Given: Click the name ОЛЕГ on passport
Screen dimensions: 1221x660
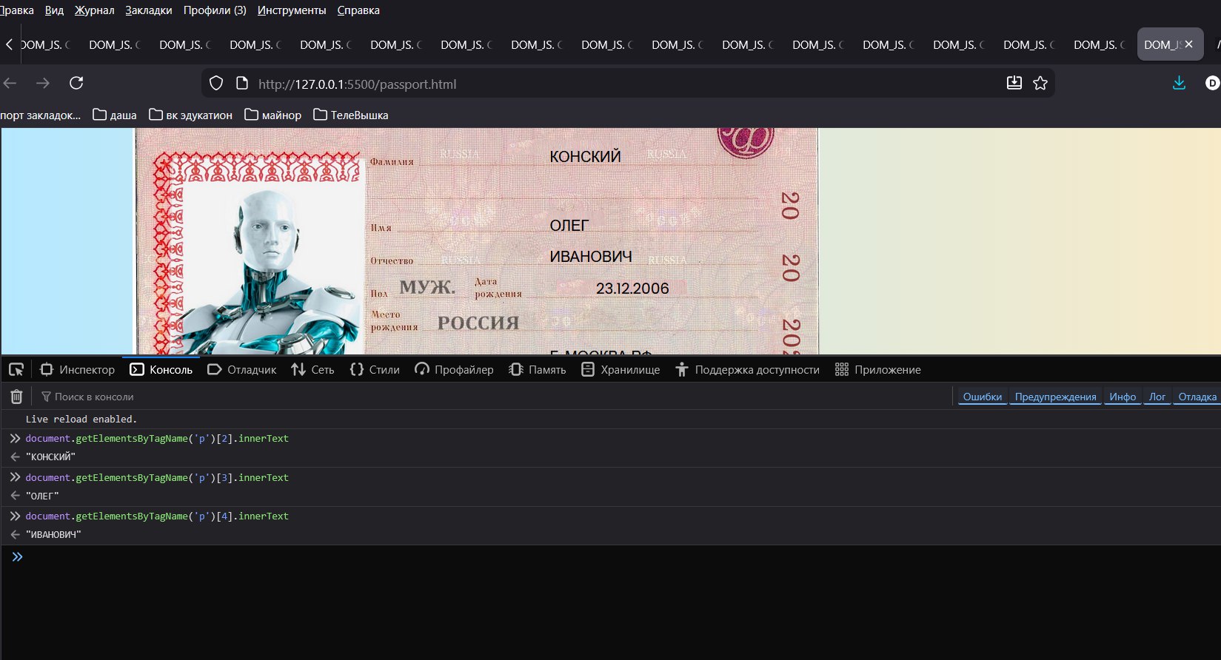Looking at the screenshot, I should pos(569,225).
